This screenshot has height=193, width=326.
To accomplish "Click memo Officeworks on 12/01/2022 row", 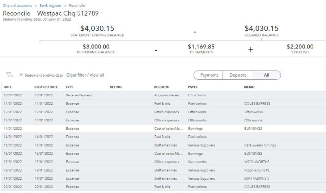I will click(253, 112).
